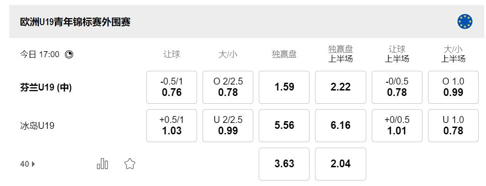Screen dimensions: 486x186
Task: Bet Over 2/2.5 at odds 0.78
Action: [x=228, y=87]
